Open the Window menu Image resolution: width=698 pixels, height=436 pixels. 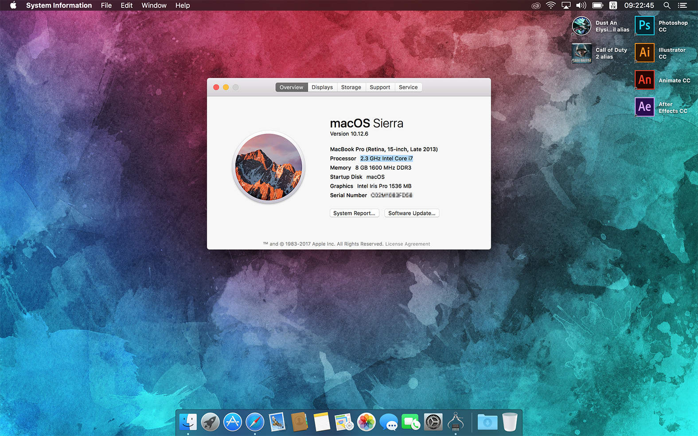(x=154, y=5)
